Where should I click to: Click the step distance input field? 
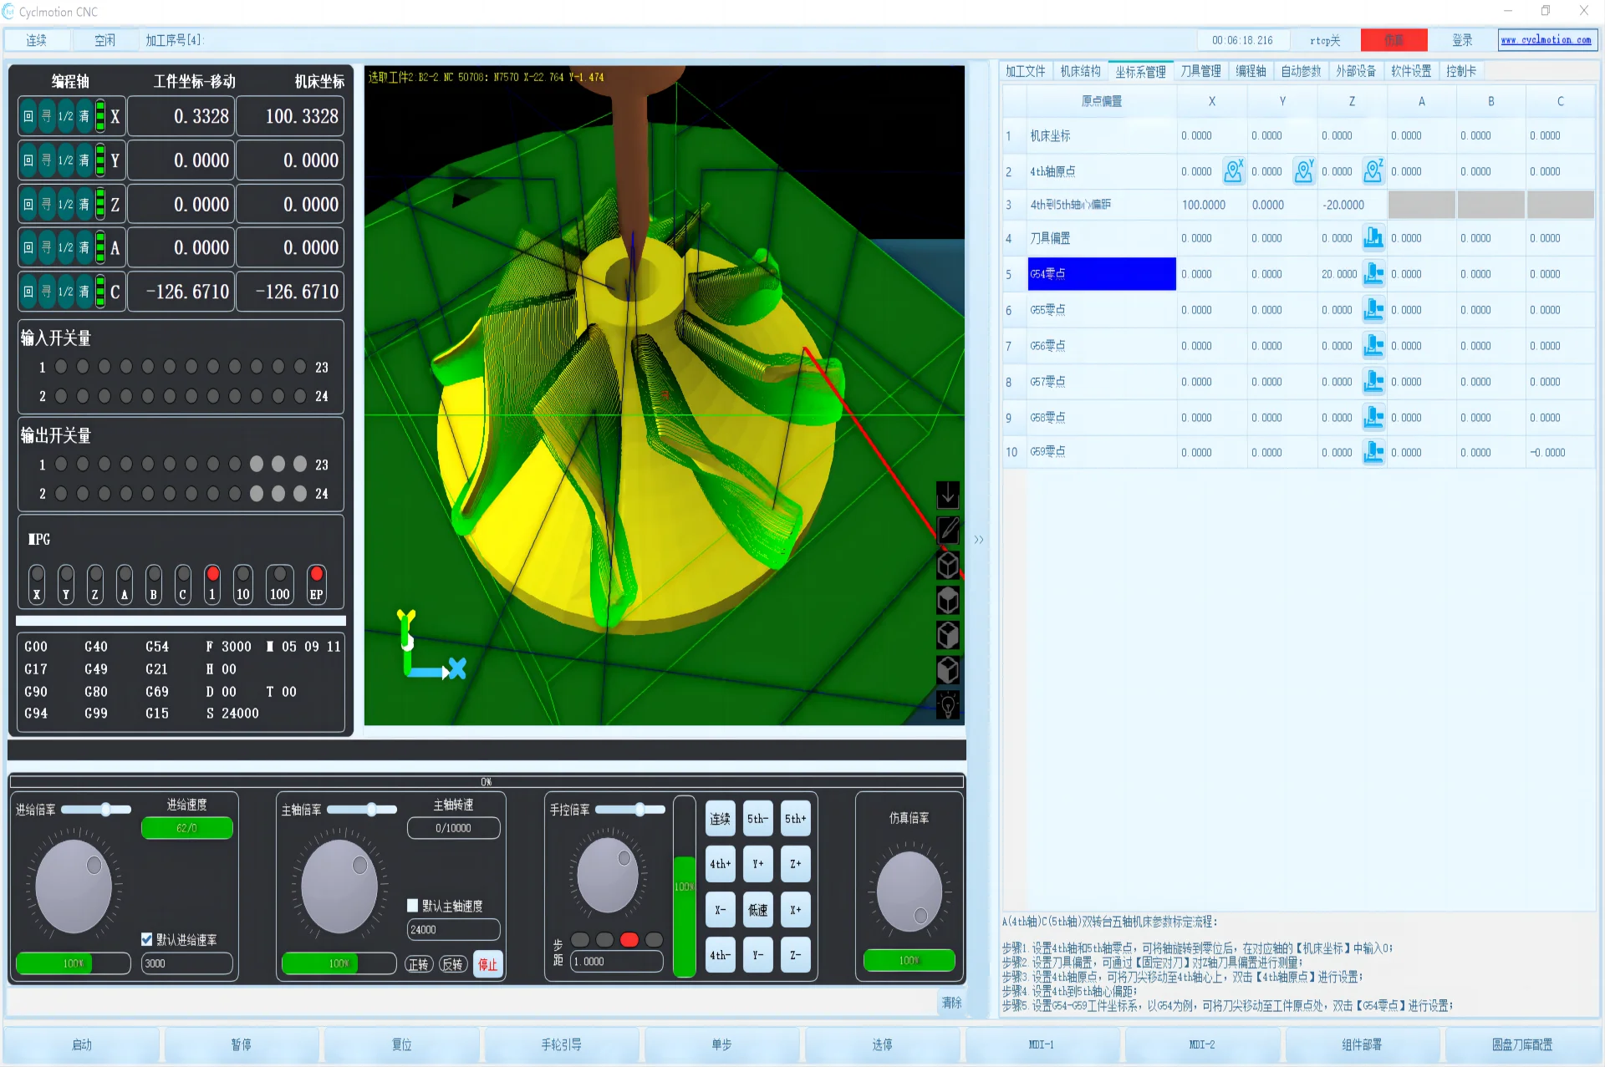615,962
